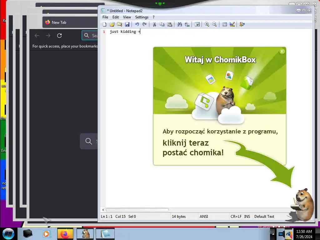Open the Settings menu in Notepad2
Image resolution: width=320 pixels, height=240 pixels.
pos(142,17)
